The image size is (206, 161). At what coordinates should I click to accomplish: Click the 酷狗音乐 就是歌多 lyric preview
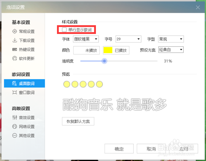[114, 104]
